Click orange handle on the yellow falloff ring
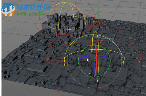 pos(64,61)
